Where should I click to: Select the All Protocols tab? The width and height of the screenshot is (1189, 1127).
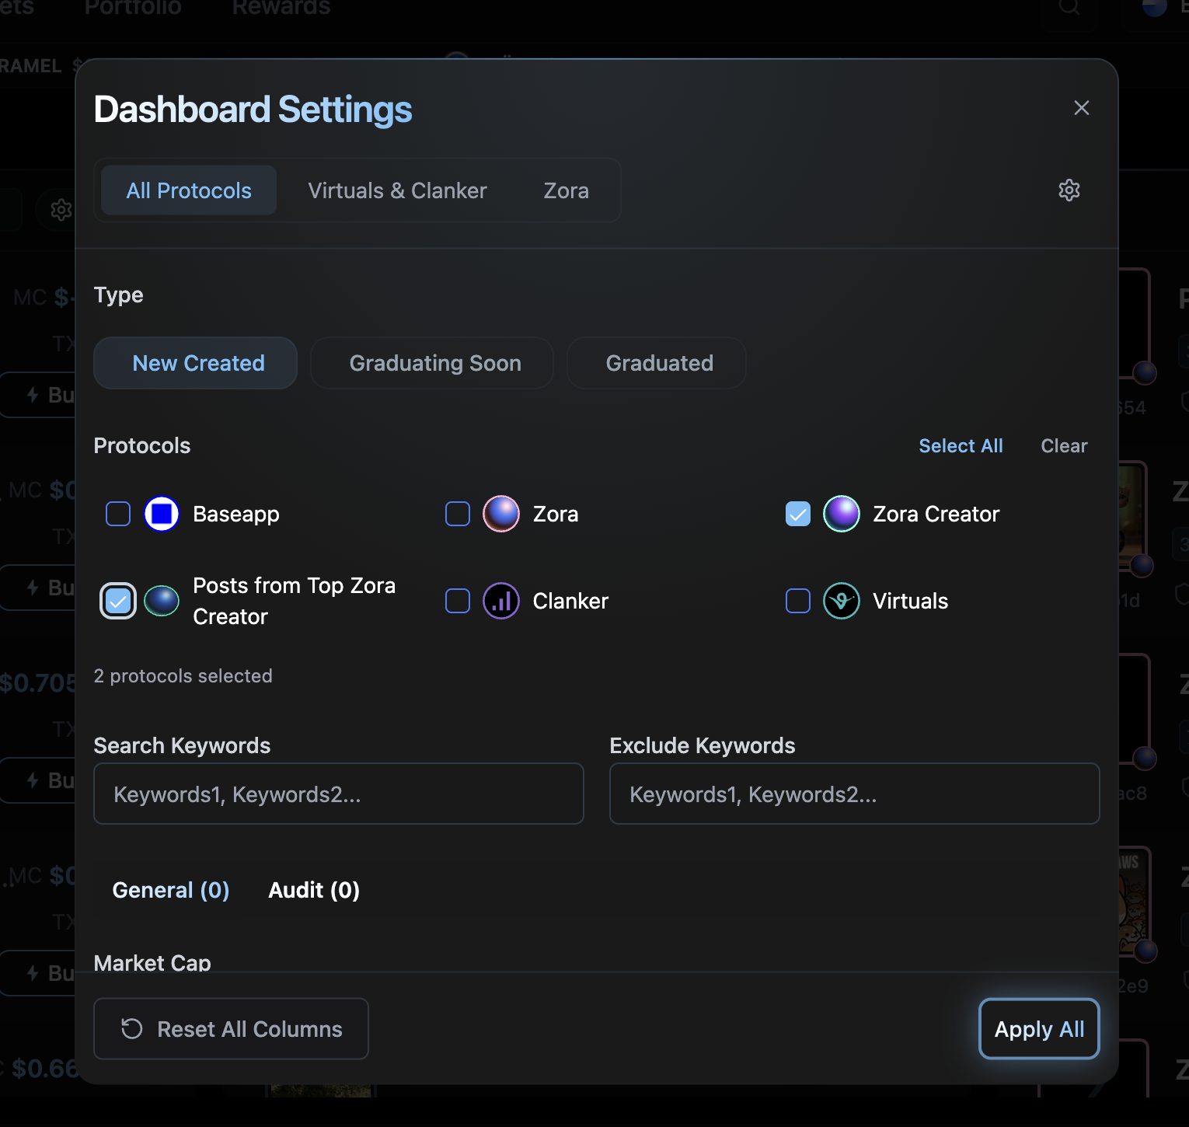pyautogui.click(x=189, y=190)
